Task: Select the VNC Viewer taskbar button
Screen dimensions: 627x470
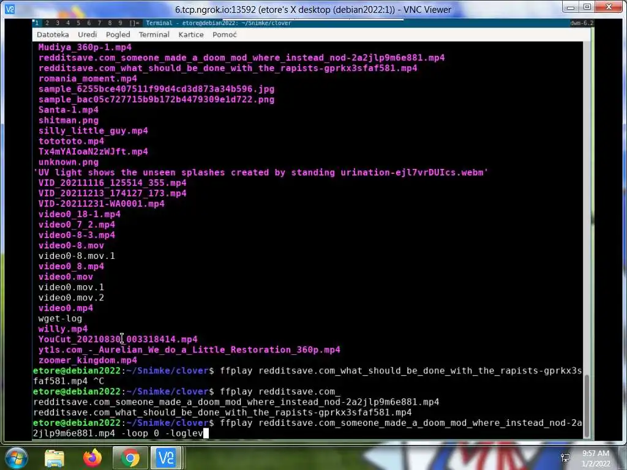Action: (x=166, y=458)
